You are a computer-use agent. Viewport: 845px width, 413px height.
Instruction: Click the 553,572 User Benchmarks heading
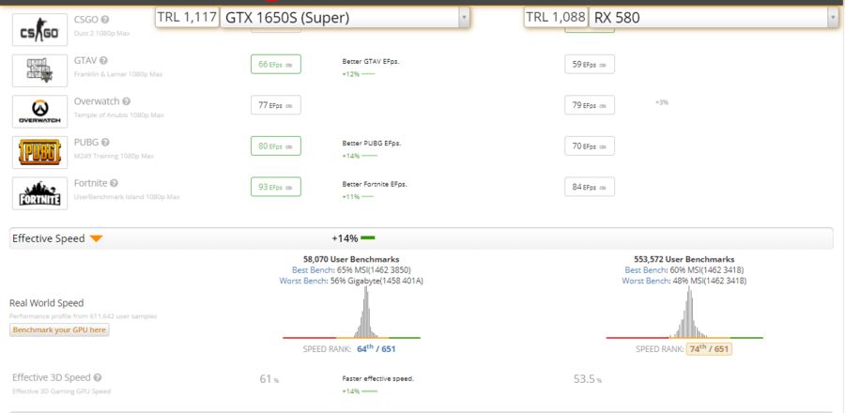tap(684, 260)
